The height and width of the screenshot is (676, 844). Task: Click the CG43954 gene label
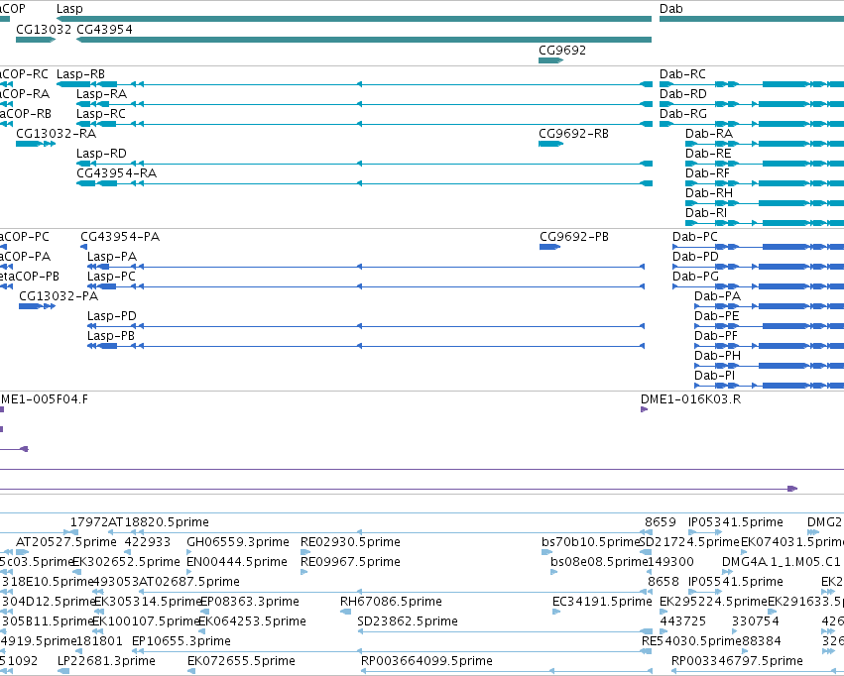(104, 29)
